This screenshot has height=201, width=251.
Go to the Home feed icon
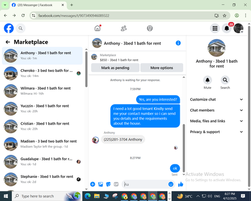coord(97,28)
